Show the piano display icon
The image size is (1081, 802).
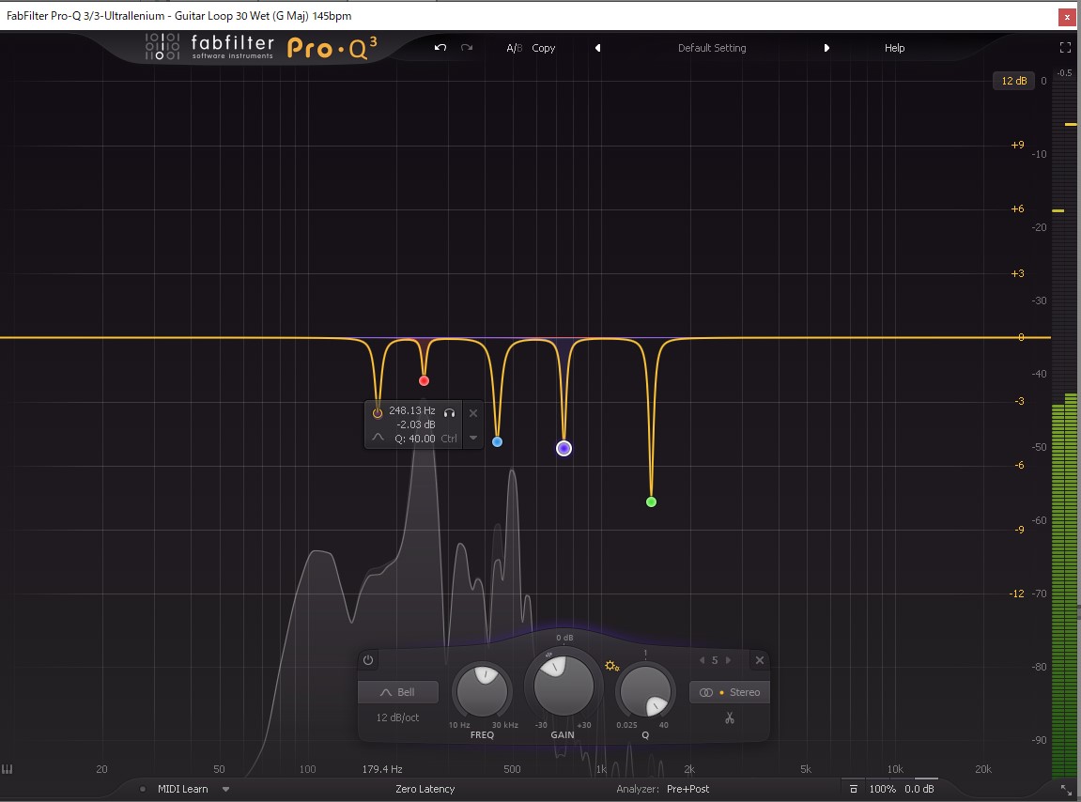[x=8, y=769]
